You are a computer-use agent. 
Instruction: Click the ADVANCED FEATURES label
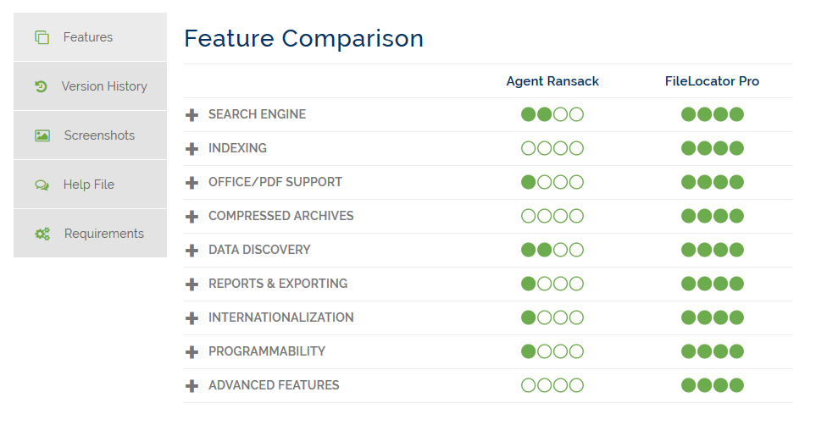274,385
